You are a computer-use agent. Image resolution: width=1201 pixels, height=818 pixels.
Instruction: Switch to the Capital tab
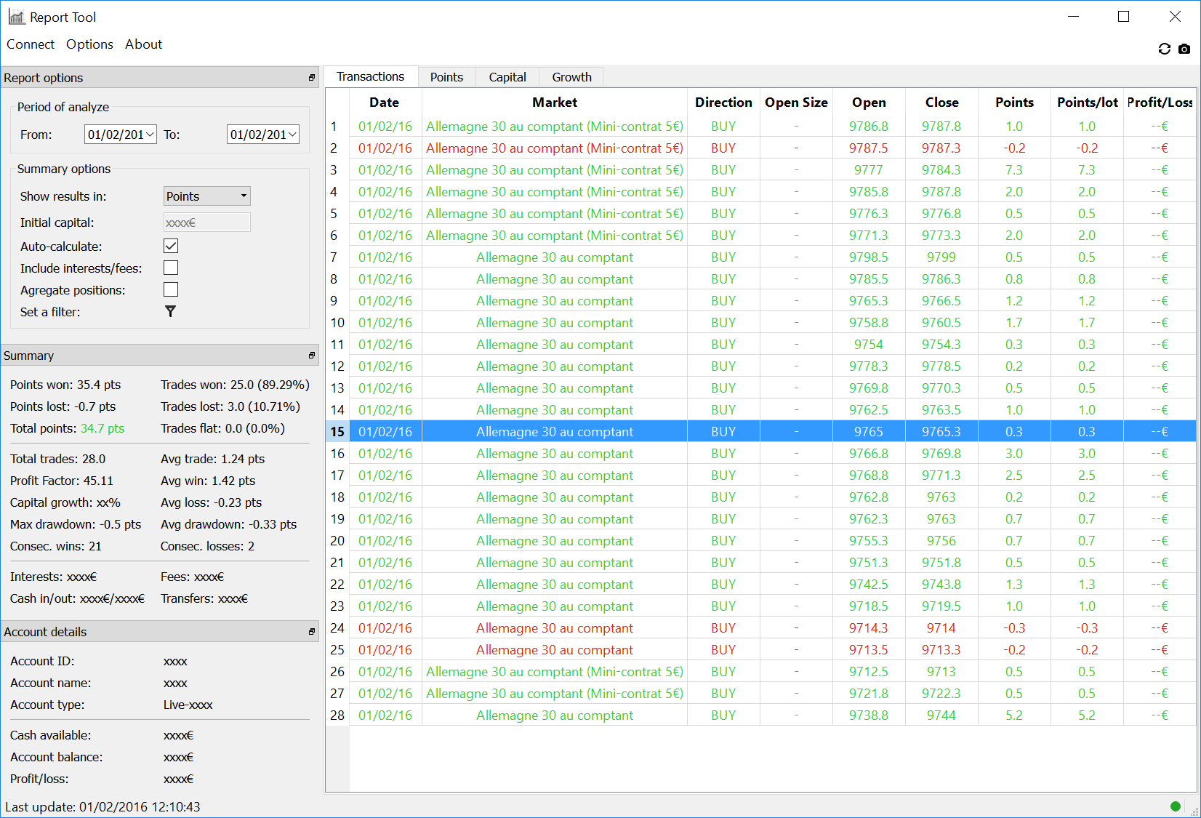pyautogui.click(x=507, y=77)
